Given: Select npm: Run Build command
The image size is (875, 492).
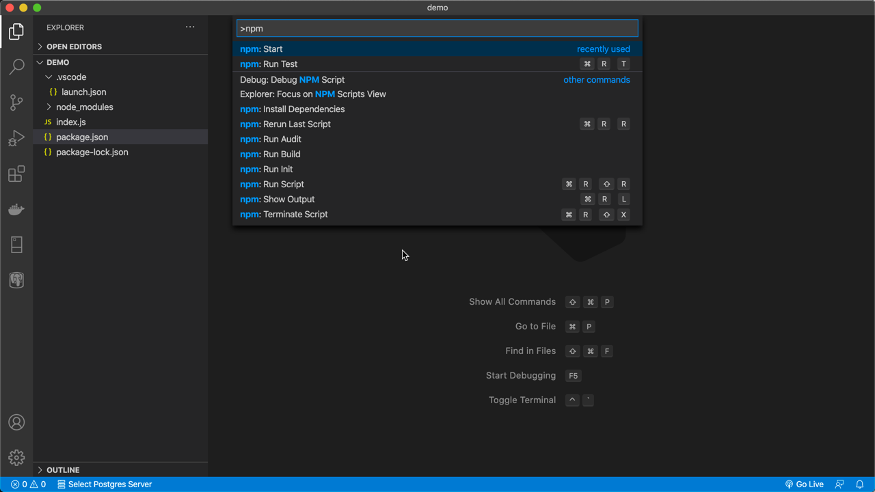Looking at the screenshot, I should [x=437, y=154].
